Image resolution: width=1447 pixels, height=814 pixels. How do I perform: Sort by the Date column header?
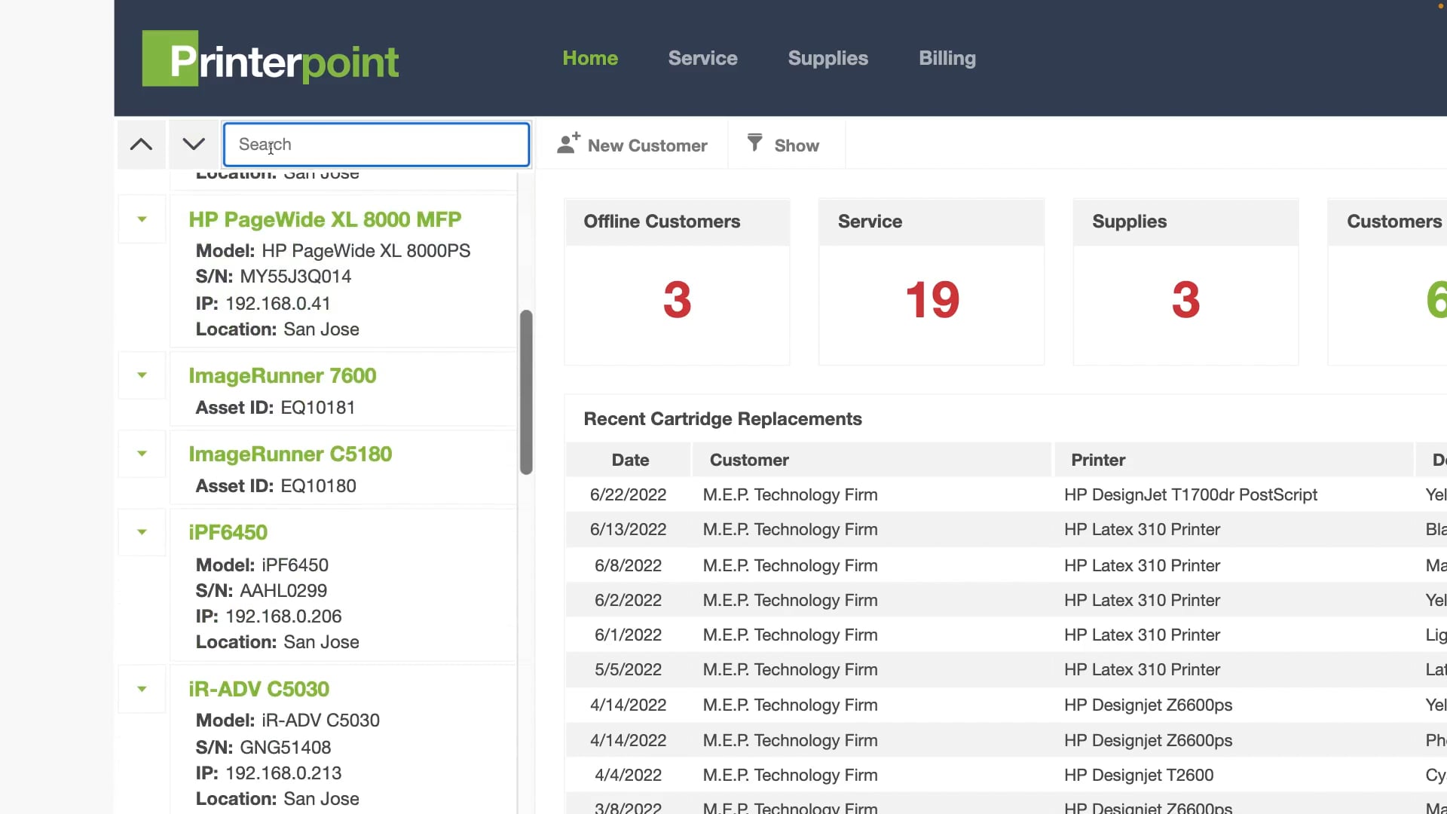click(630, 460)
